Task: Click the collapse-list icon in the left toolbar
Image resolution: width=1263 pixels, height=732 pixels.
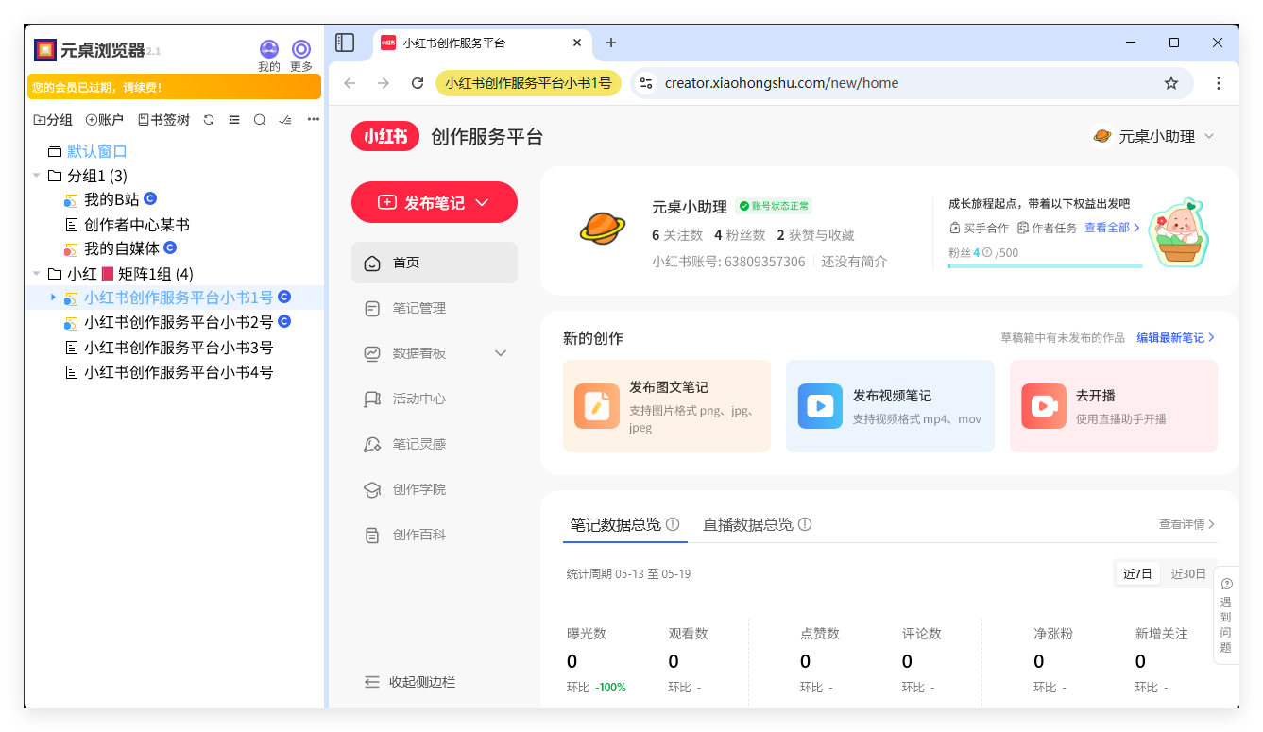Action: point(234,120)
